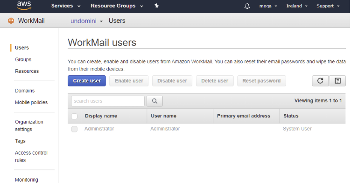Viewport: 351px width, 183px height.
Task: Click Administrator in the Display name column
Action: tap(99, 129)
